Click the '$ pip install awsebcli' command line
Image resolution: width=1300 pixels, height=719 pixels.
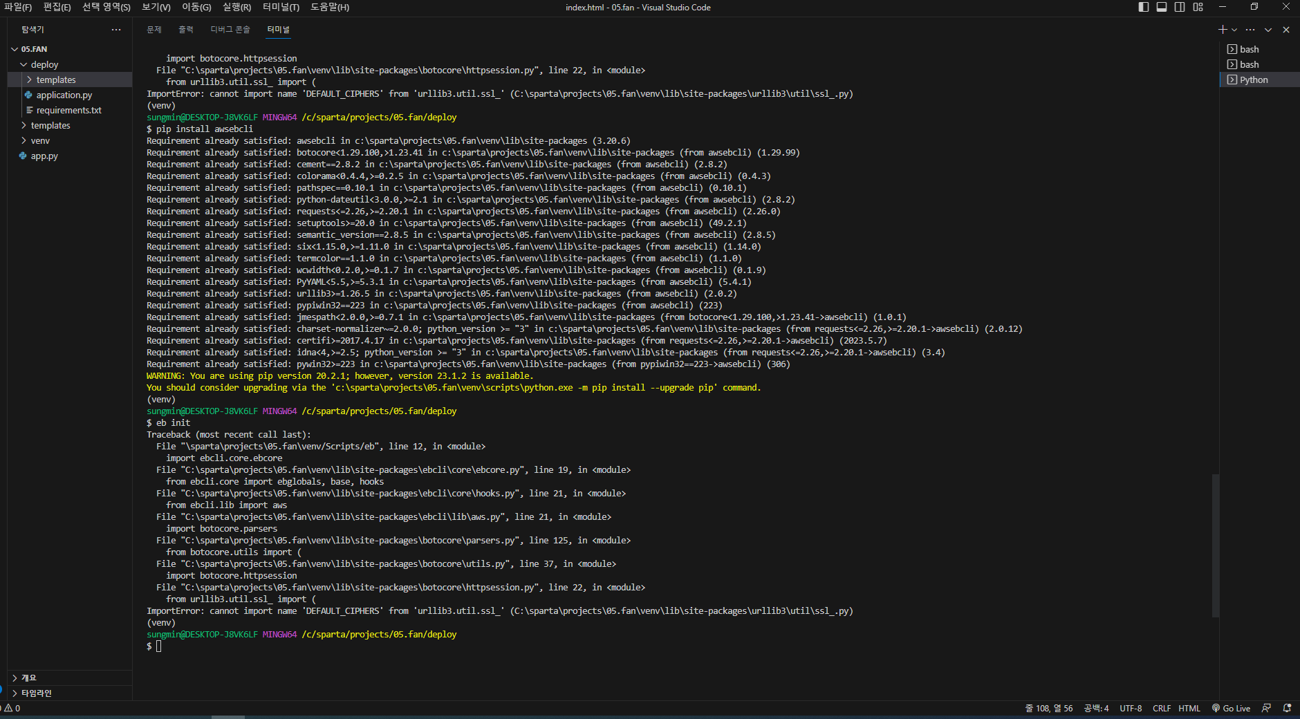(x=200, y=129)
